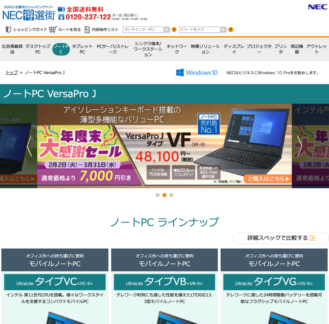
Task: Select the active orange carousel dot
Action: (x=164, y=195)
